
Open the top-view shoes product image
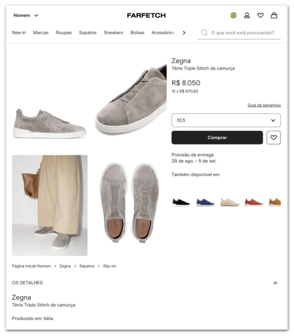129,203
